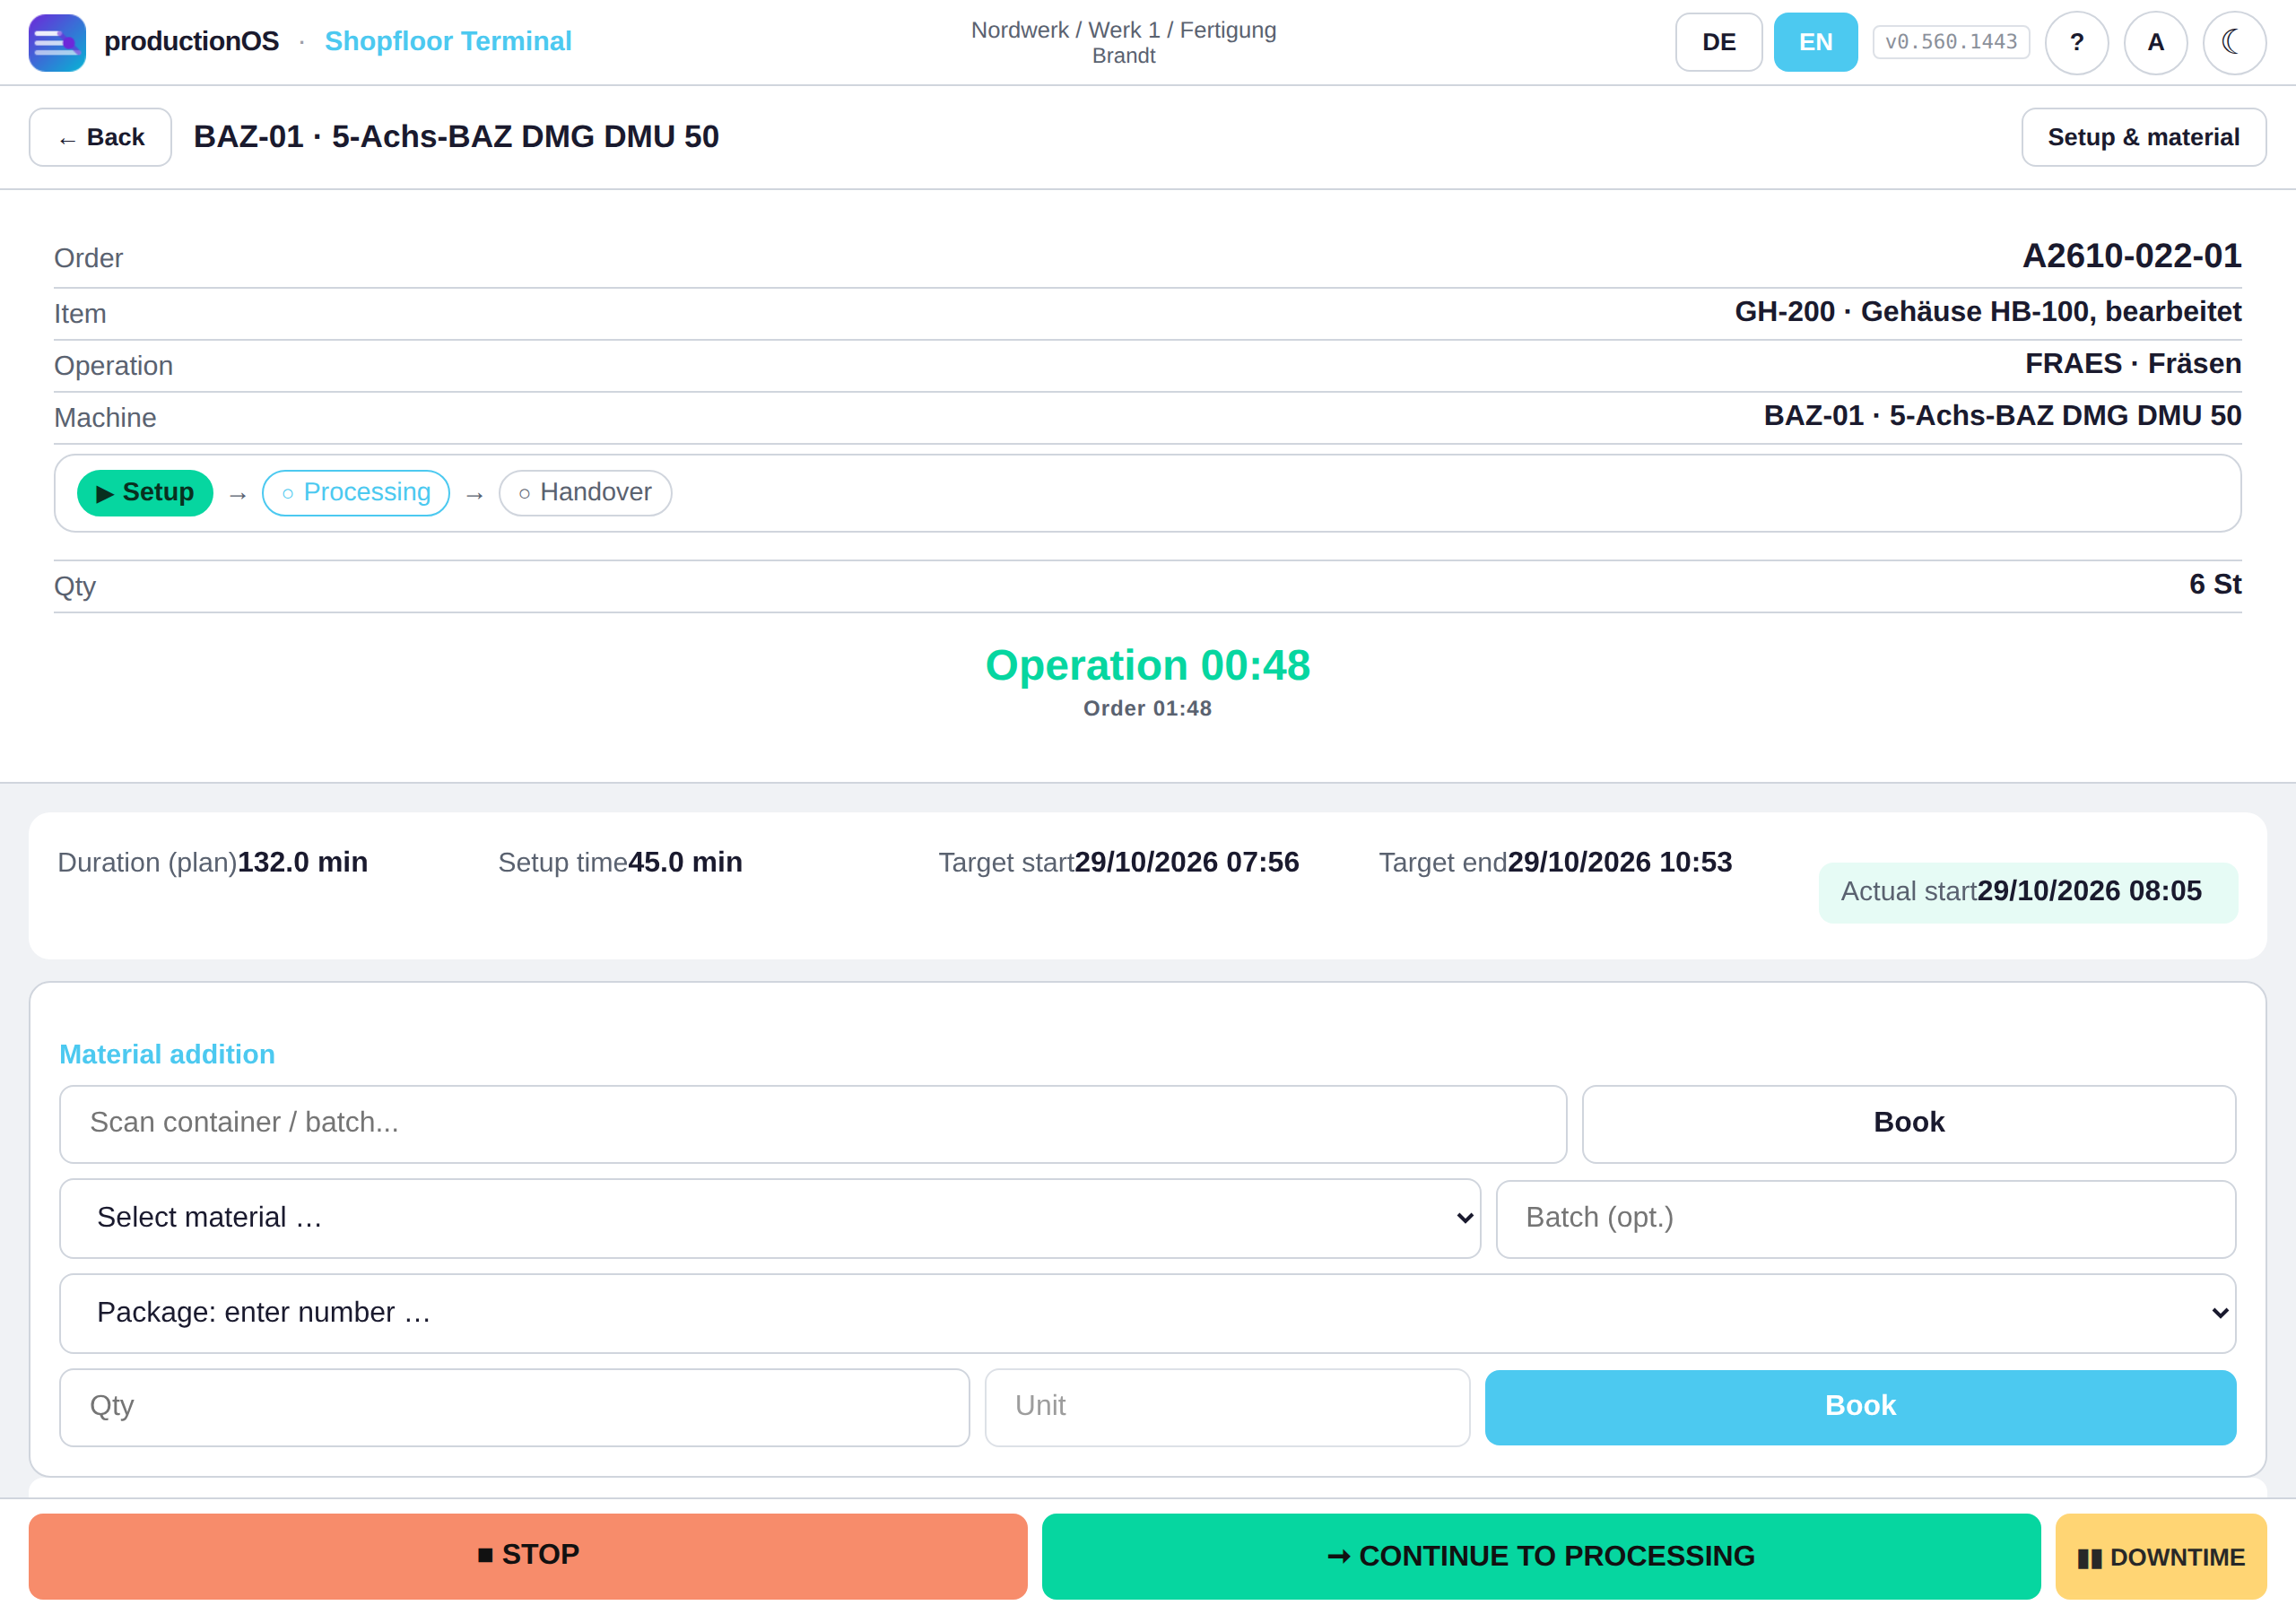Open the font size 'A' button
The height and width of the screenshot is (1614, 2296).
coord(2155,42)
